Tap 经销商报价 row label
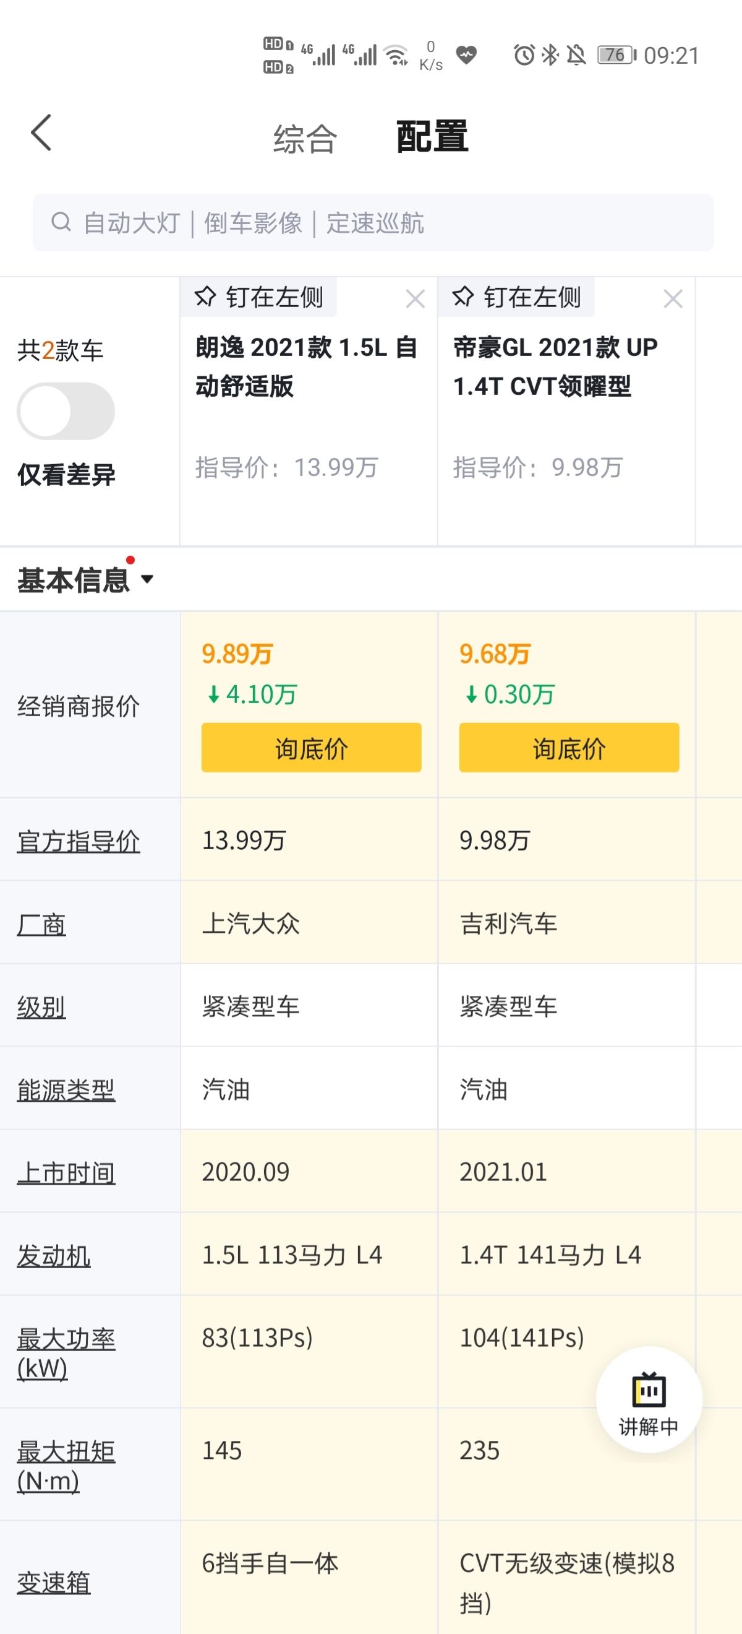This screenshot has height=1634, width=742. [79, 706]
